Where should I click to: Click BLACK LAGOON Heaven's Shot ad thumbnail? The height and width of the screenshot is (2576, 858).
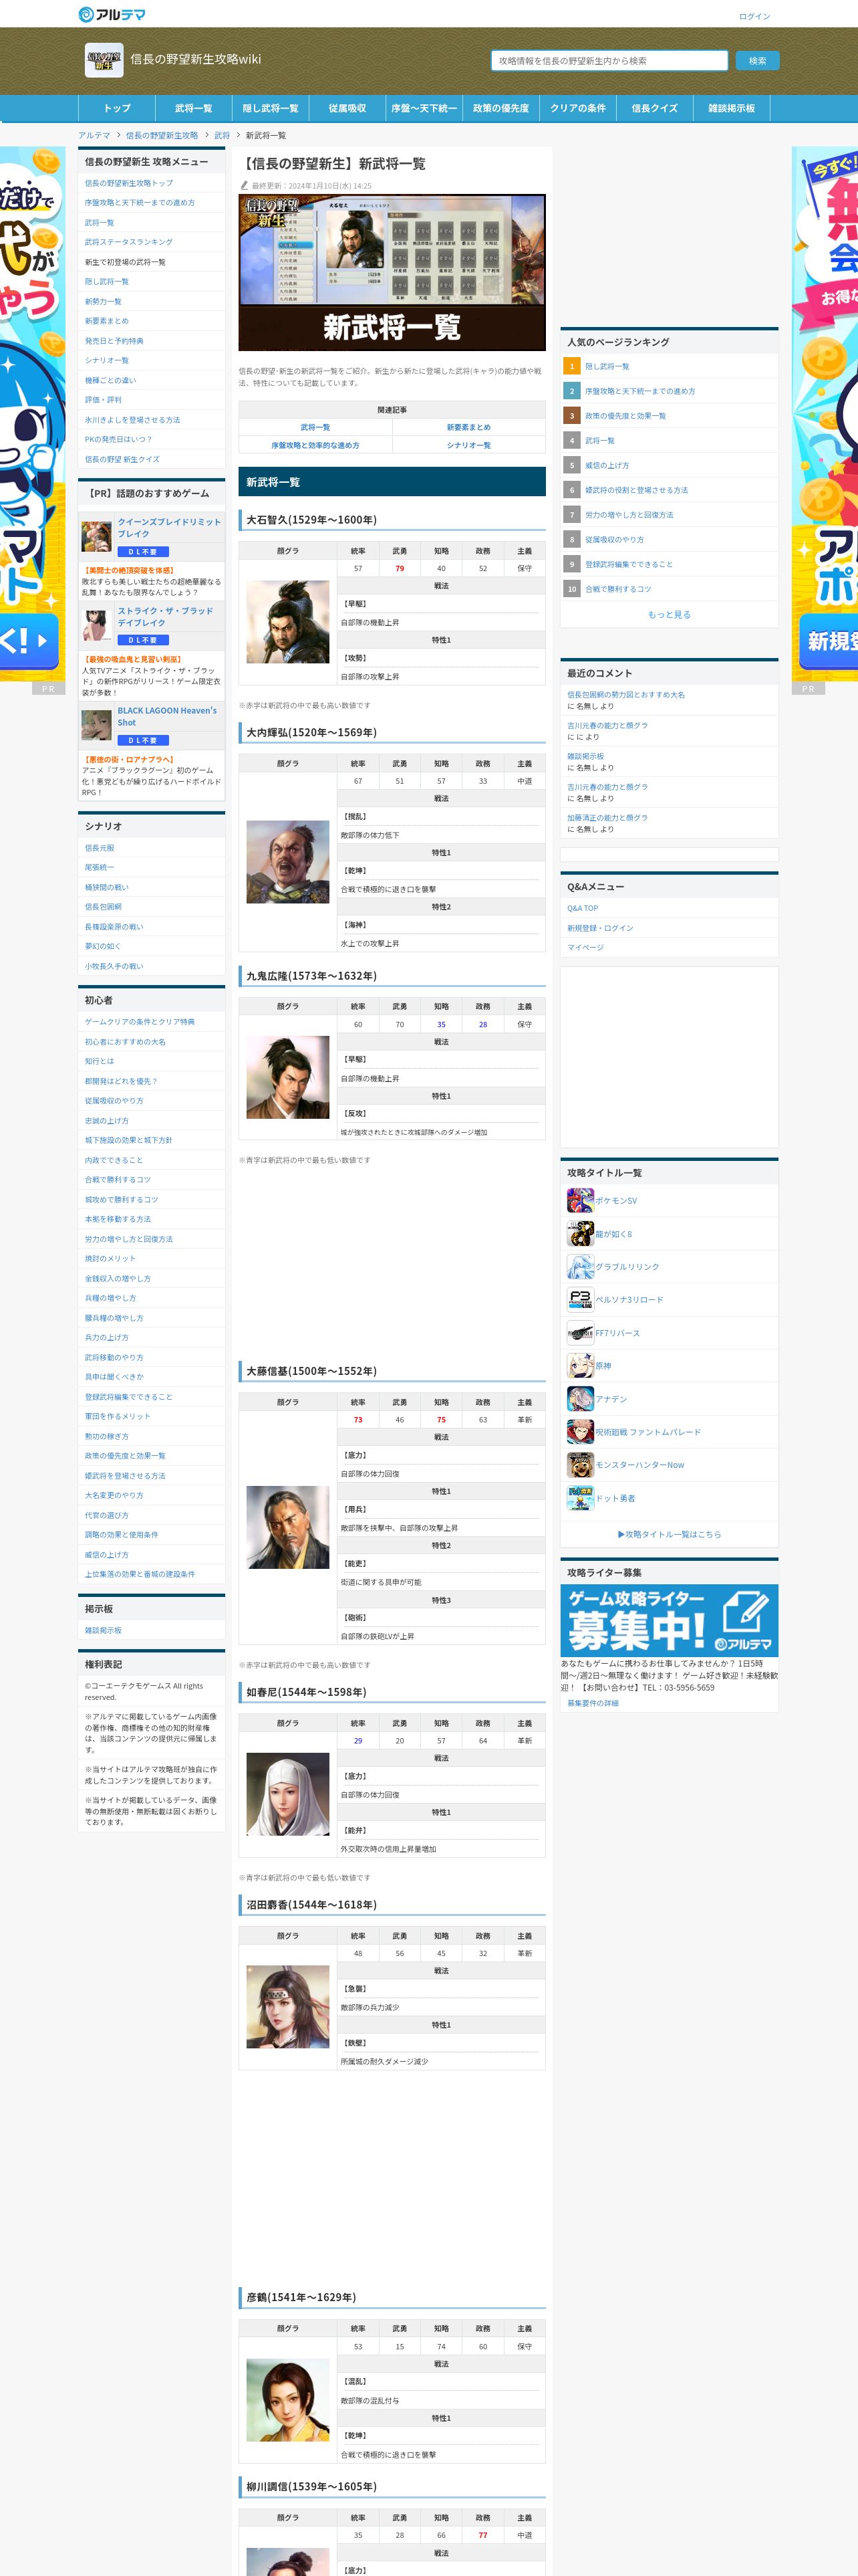(x=97, y=725)
